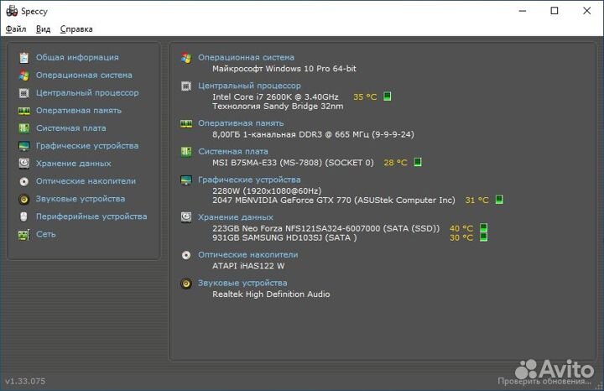604x391 pixels.
Task: Click the Хранение данных sidebar disk icon
Action: [x=23, y=164]
